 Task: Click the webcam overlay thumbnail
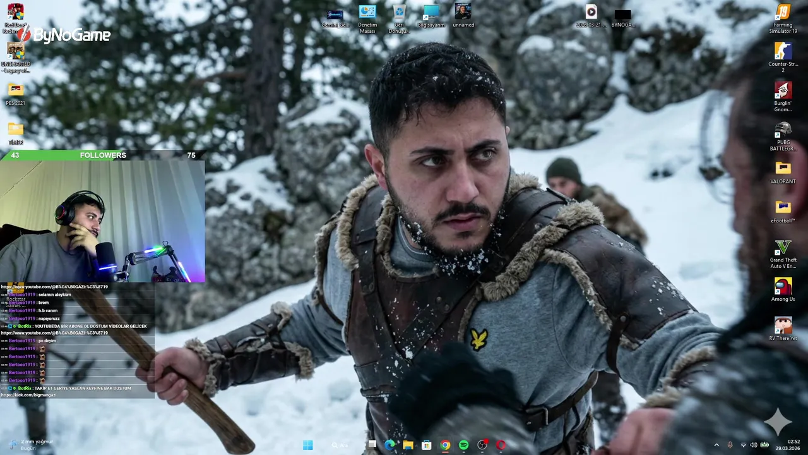pyautogui.click(x=102, y=221)
